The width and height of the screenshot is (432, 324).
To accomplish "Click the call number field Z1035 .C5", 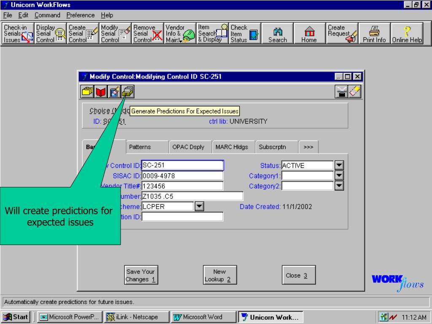I will pyautogui.click(x=192, y=196).
